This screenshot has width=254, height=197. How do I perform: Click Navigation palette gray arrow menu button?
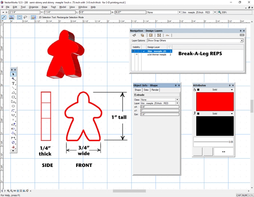click(242, 35)
